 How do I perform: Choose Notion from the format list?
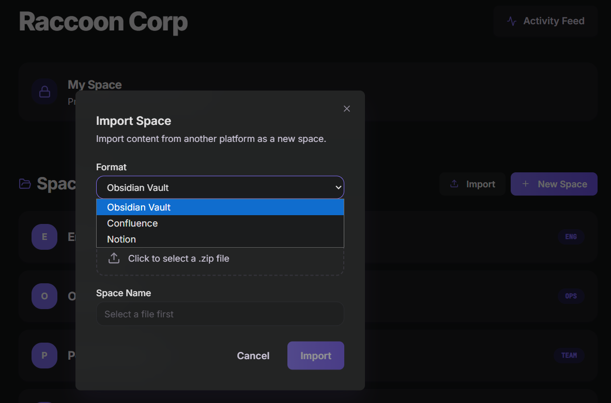[x=220, y=239]
